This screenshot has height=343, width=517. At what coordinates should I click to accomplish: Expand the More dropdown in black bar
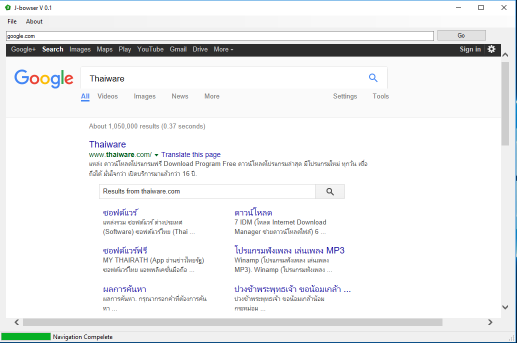(223, 49)
